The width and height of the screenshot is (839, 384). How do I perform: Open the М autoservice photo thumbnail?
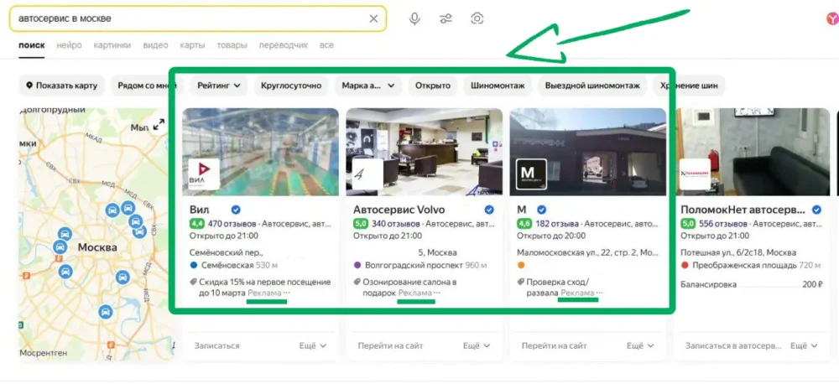pos(588,152)
